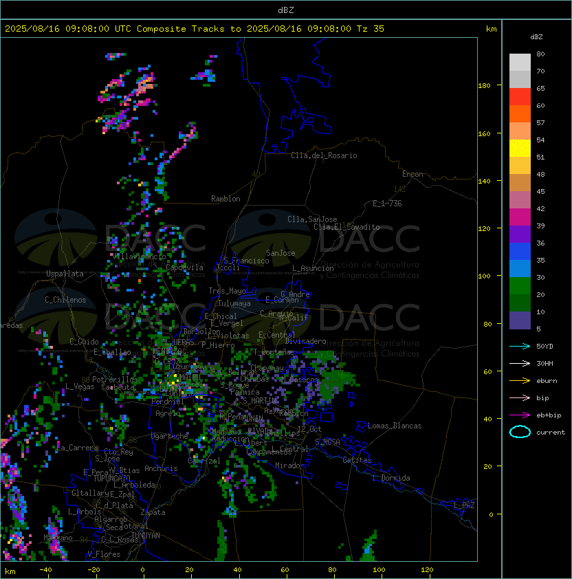The width and height of the screenshot is (572, 579).
Task: Click the 'Uspallata' map label
Action: (x=65, y=274)
